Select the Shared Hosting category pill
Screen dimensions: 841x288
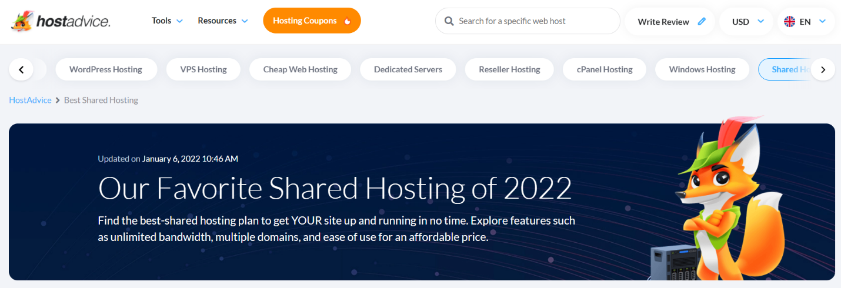click(785, 69)
